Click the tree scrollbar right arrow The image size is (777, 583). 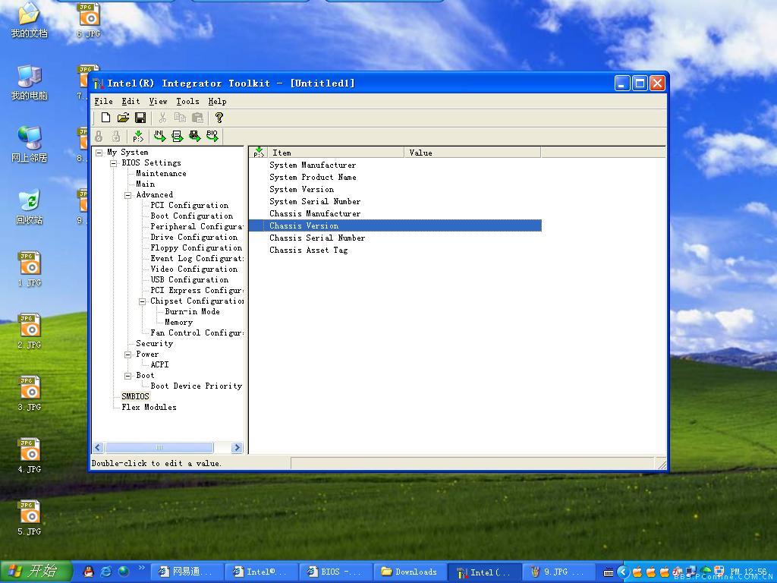[237, 448]
